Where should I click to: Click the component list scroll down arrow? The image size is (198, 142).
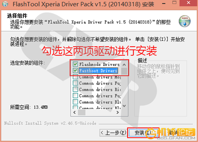124,106
